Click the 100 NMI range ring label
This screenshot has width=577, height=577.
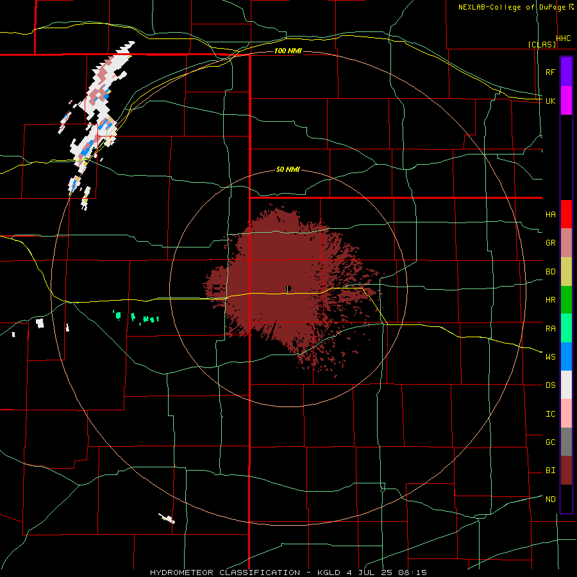(288, 51)
